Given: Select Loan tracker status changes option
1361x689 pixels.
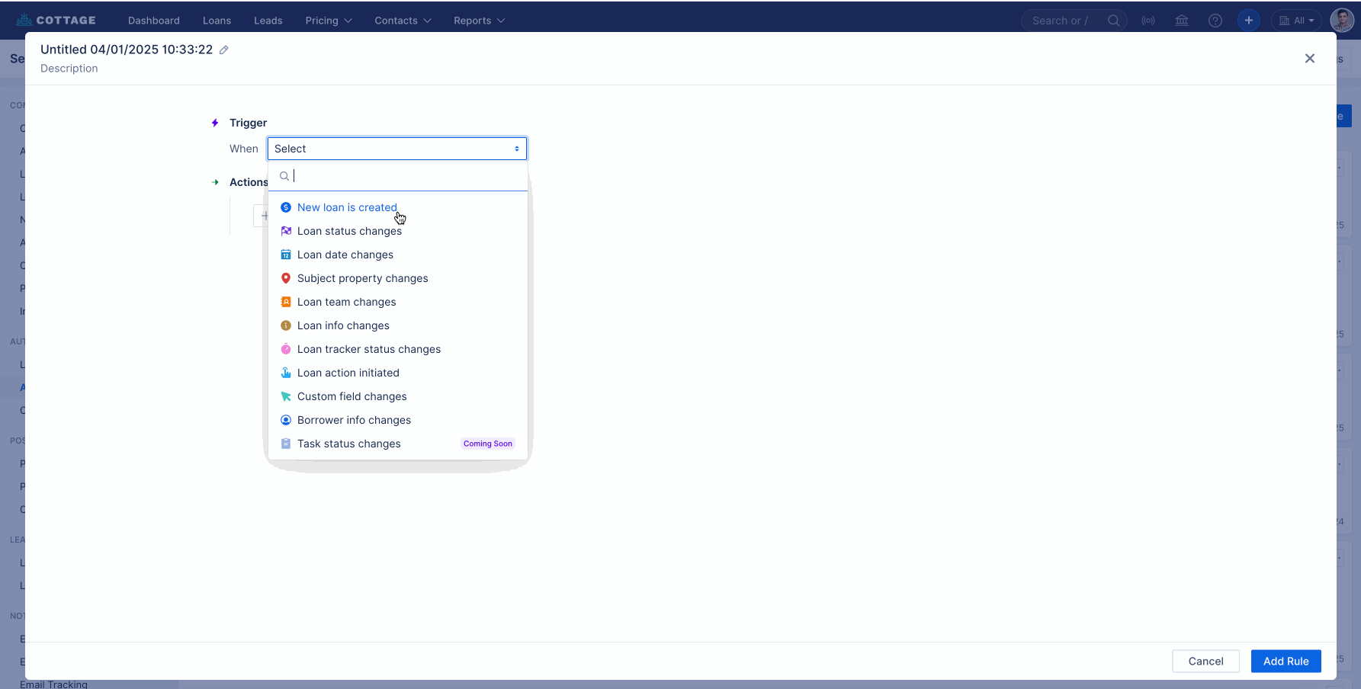Looking at the screenshot, I should pos(398,349).
